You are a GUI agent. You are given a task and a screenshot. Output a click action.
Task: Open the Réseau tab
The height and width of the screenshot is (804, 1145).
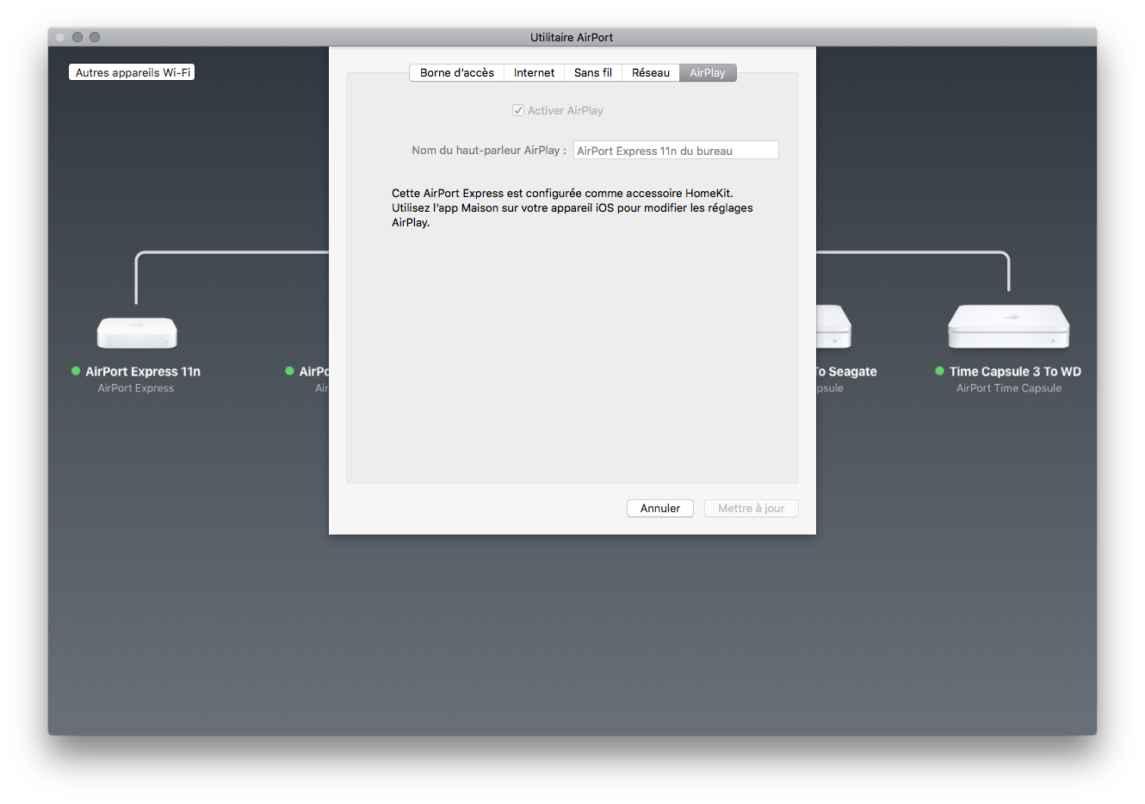pyautogui.click(x=651, y=73)
